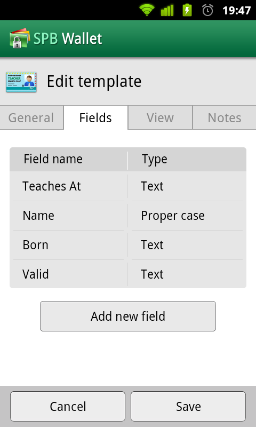Tap the signal strength bars icon
This screenshot has height=427, width=256.
point(167,10)
